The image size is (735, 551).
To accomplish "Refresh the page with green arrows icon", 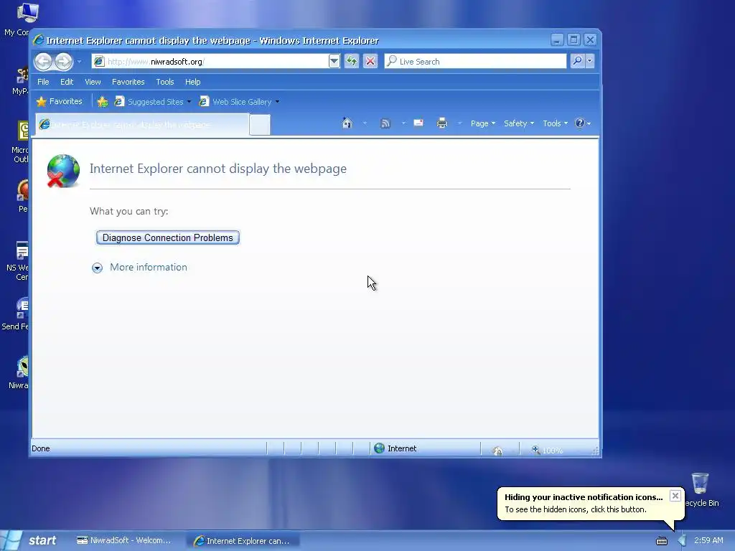I will coord(352,61).
